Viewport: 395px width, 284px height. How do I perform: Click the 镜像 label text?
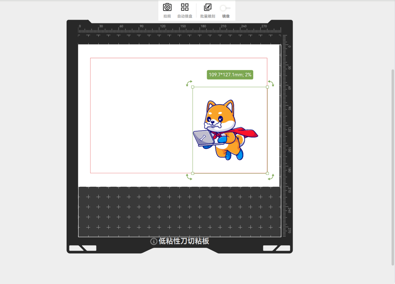[226, 16]
